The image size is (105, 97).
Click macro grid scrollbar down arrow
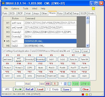point(88,46)
